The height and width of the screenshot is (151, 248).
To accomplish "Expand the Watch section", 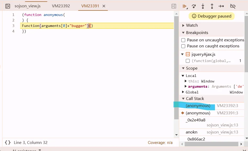I will 183,25.
